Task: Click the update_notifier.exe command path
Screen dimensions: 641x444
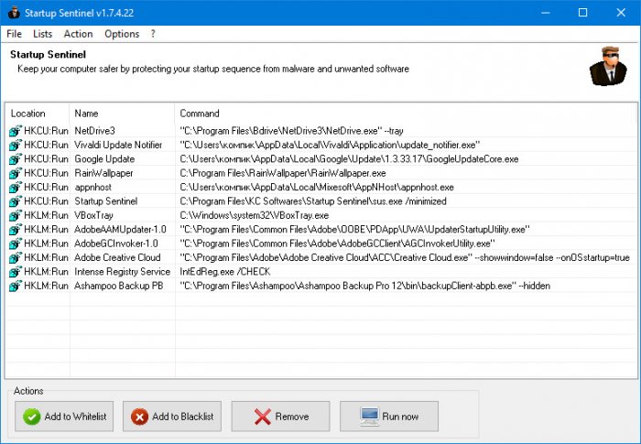Action: [x=330, y=145]
